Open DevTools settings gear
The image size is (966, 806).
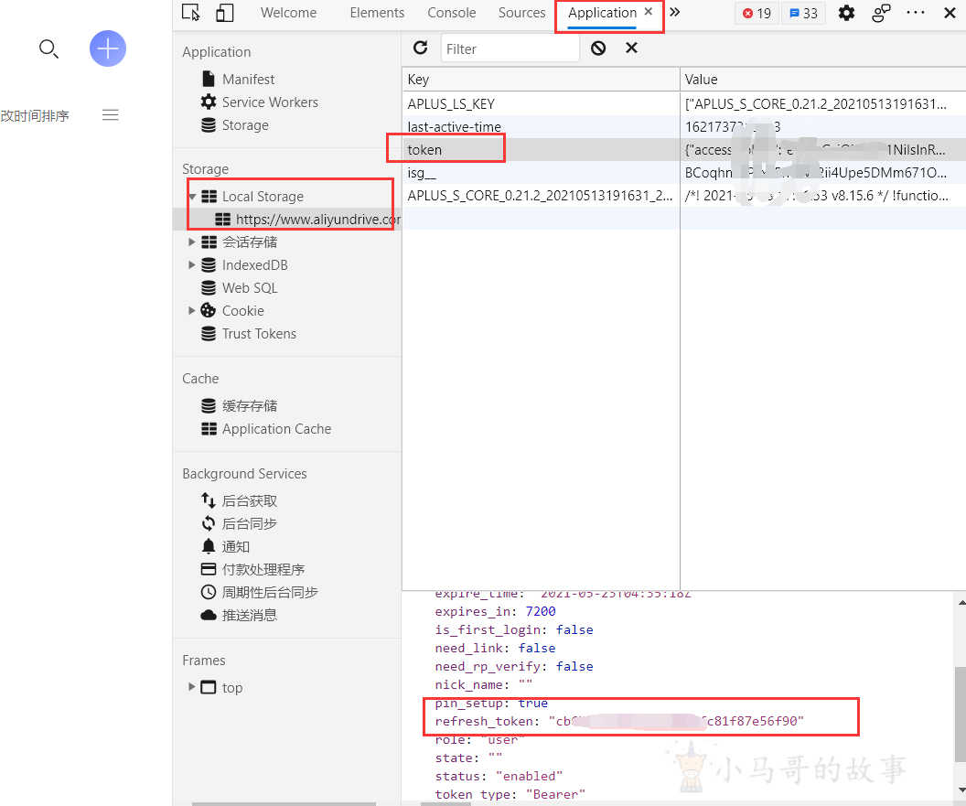[846, 13]
